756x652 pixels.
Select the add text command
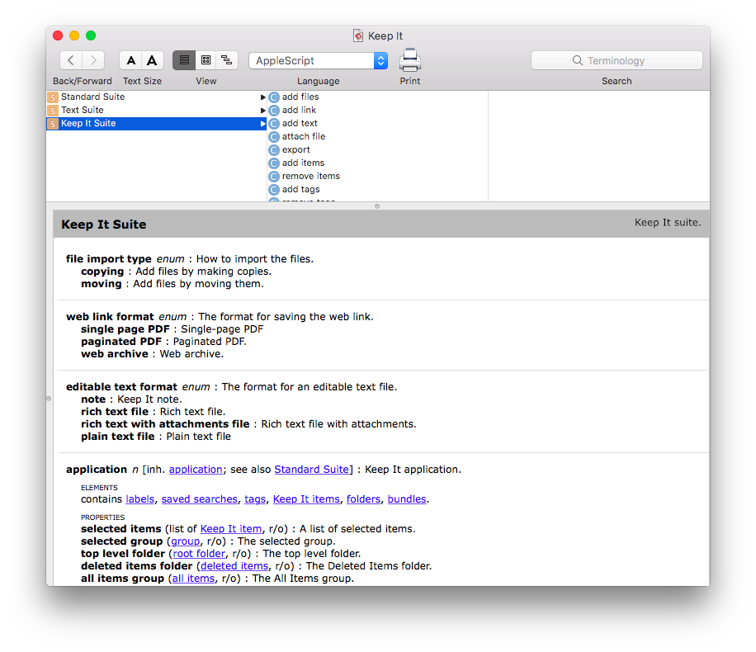coord(300,124)
